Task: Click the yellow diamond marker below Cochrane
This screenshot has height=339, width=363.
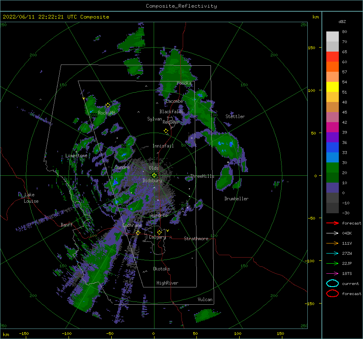Action: click(138, 233)
